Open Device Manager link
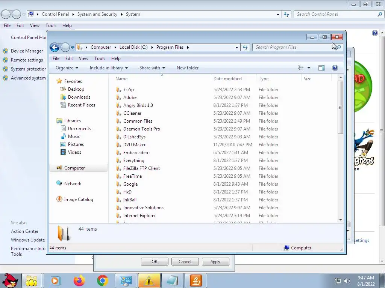This screenshot has height=288, width=385. tap(27, 51)
